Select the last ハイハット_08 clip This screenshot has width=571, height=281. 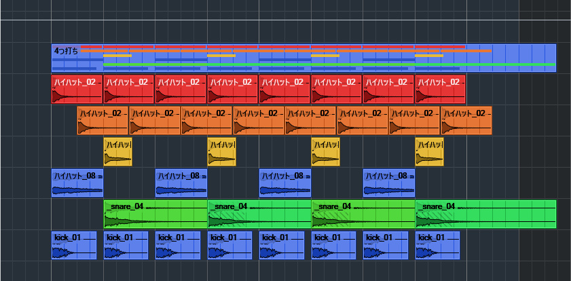[388, 183]
